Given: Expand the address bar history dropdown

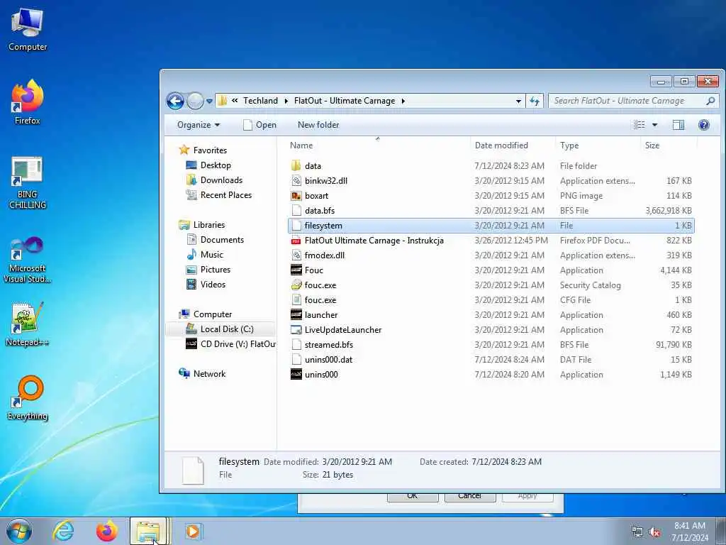Looking at the screenshot, I should pyautogui.click(x=518, y=101).
